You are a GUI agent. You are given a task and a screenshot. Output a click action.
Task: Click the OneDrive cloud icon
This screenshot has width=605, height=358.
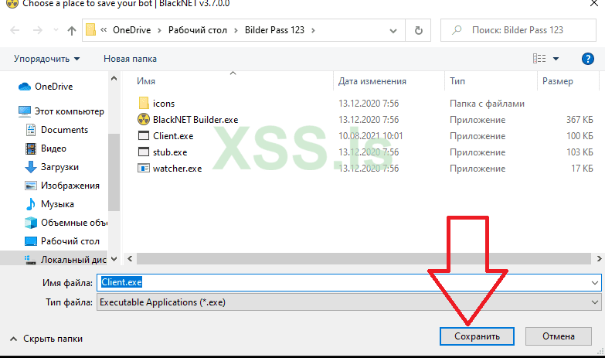point(25,87)
